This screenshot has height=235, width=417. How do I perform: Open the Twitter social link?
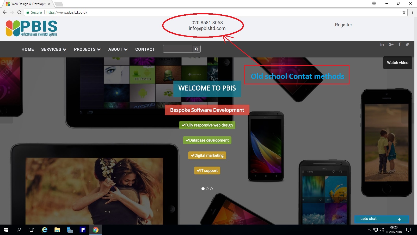[407, 44]
